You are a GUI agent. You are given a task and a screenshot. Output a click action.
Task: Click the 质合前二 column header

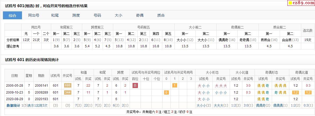pos(280,27)
